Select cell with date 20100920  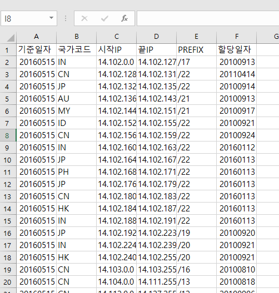pos(237,233)
